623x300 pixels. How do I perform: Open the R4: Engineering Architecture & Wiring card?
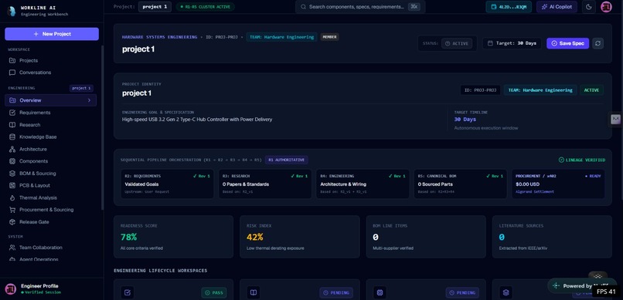[x=363, y=184]
